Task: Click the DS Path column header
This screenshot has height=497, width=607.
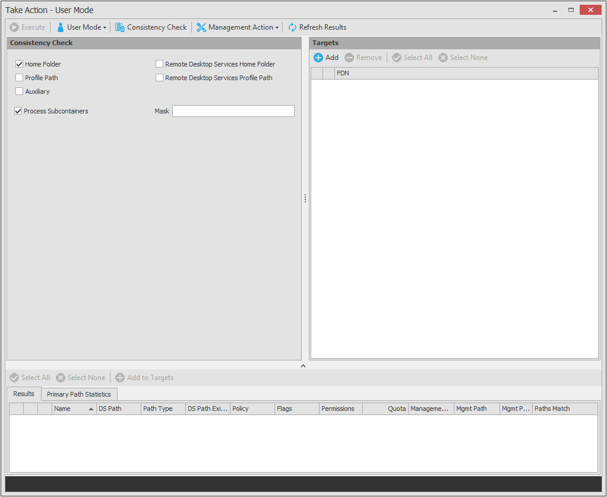Action: pyautogui.click(x=118, y=409)
